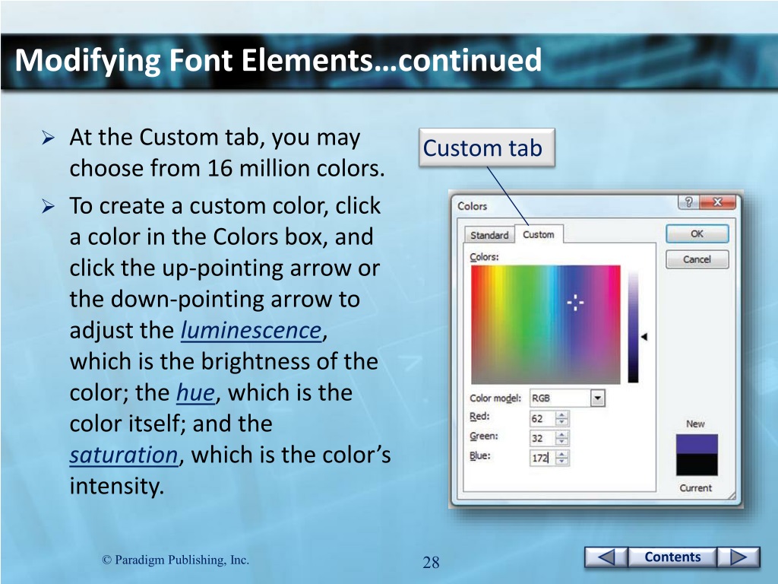Click the luminescence hyperlink
Viewport: 778px width, 584px height.
pos(251,330)
